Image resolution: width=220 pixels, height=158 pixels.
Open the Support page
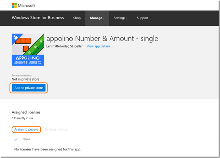142,18
